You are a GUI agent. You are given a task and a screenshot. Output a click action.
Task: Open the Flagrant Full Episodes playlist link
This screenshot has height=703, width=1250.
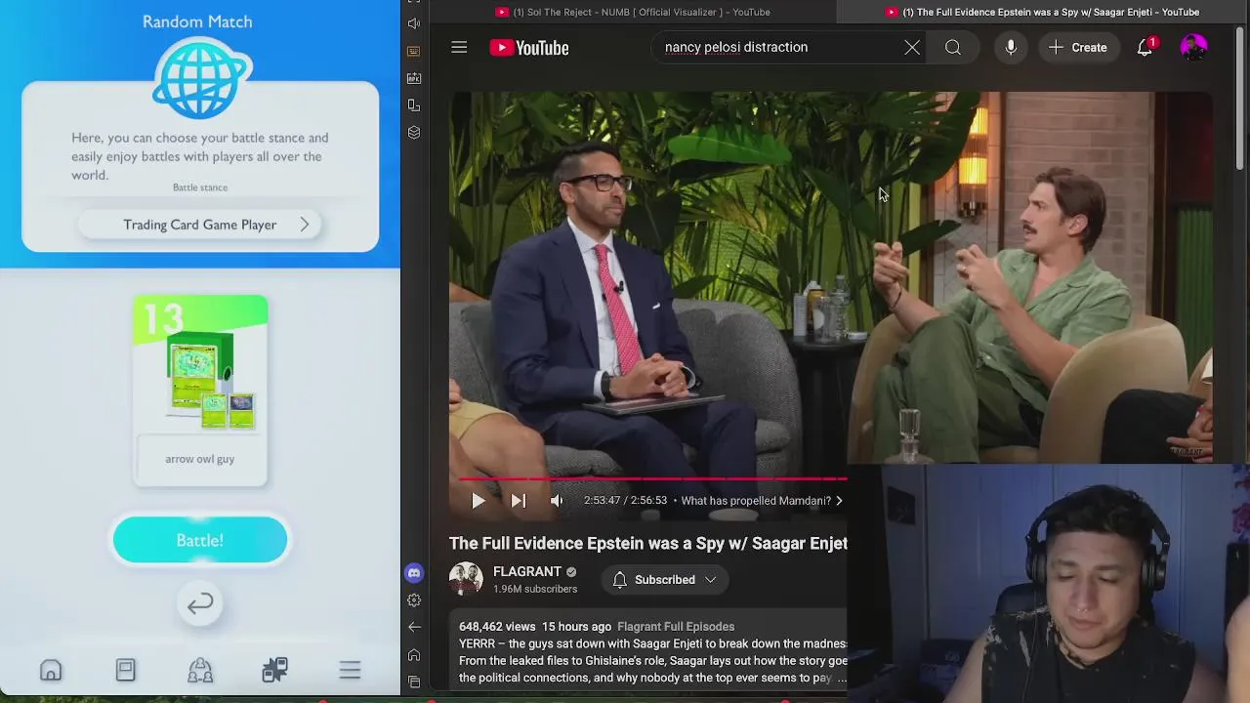(x=676, y=627)
